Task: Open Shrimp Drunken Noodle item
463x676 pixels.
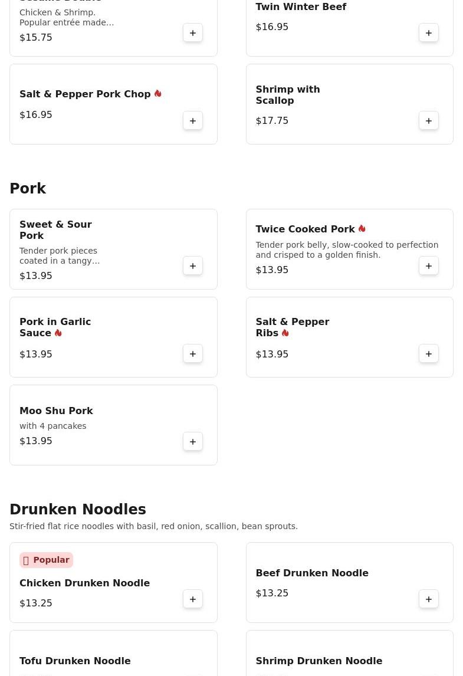Action: pyautogui.click(x=318, y=661)
